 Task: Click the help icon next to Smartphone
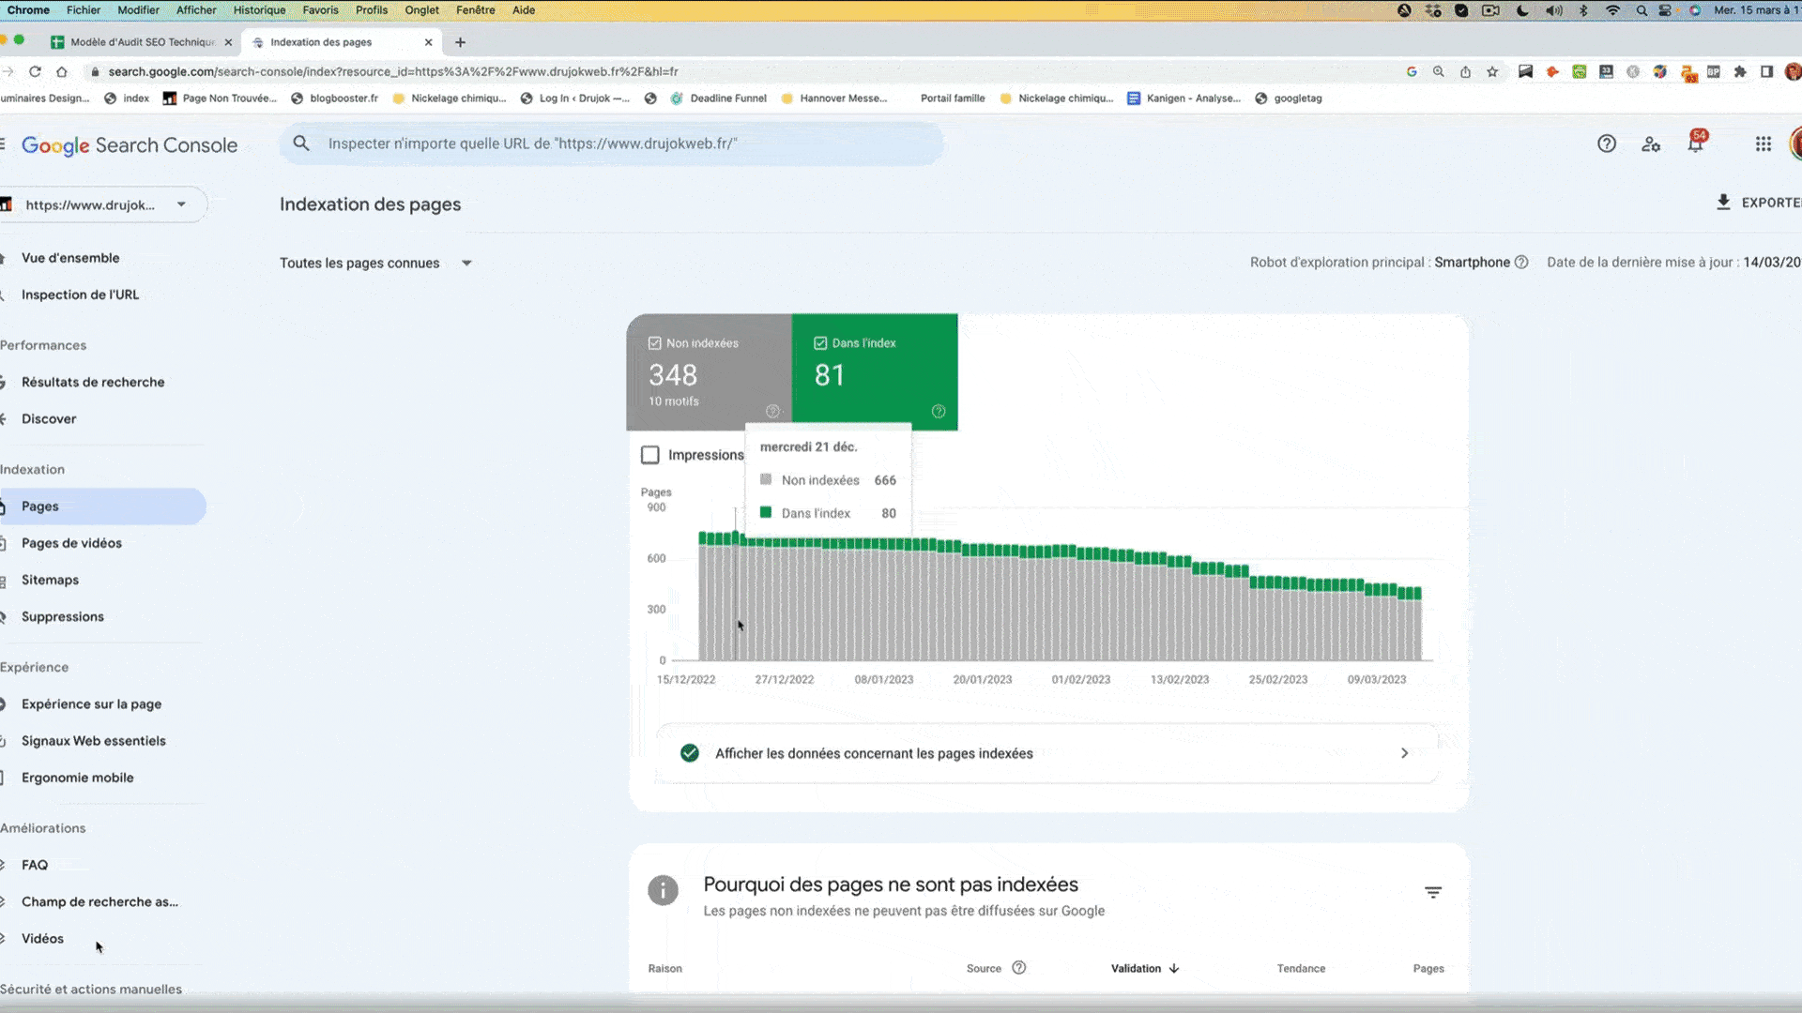pyautogui.click(x=1521, y=263)
